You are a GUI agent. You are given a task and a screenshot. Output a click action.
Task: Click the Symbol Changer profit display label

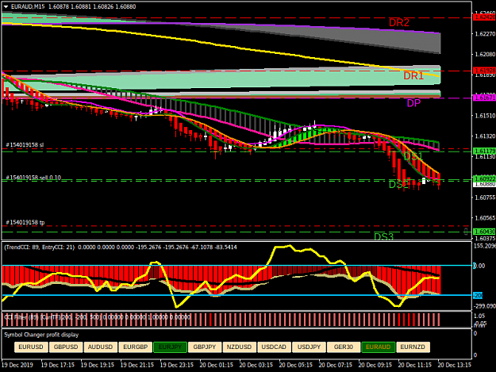41,335
